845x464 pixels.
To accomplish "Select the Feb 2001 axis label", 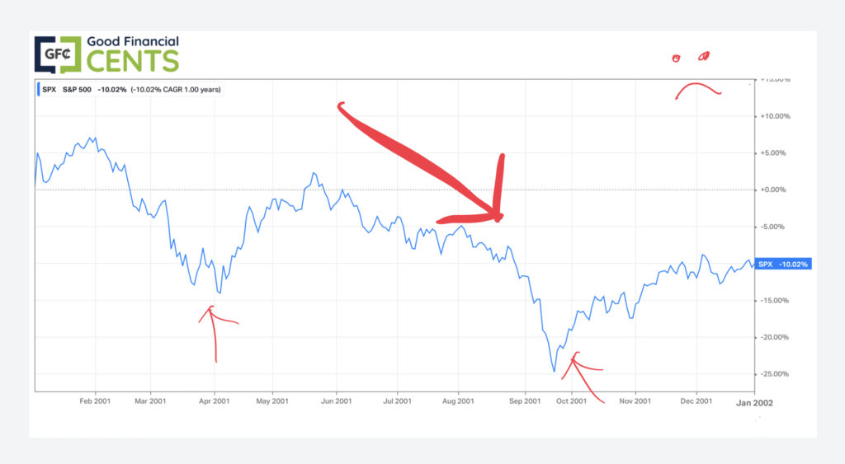I will click(95, 401).
